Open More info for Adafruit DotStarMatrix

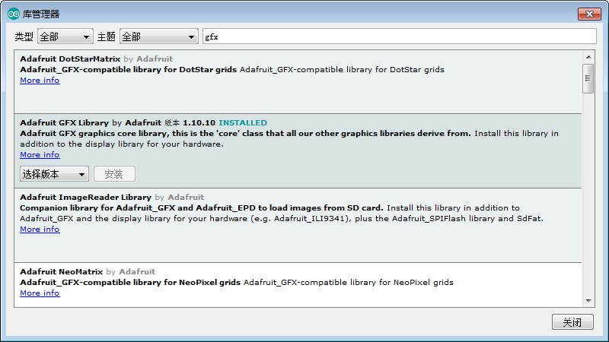(x=40, y=81)
